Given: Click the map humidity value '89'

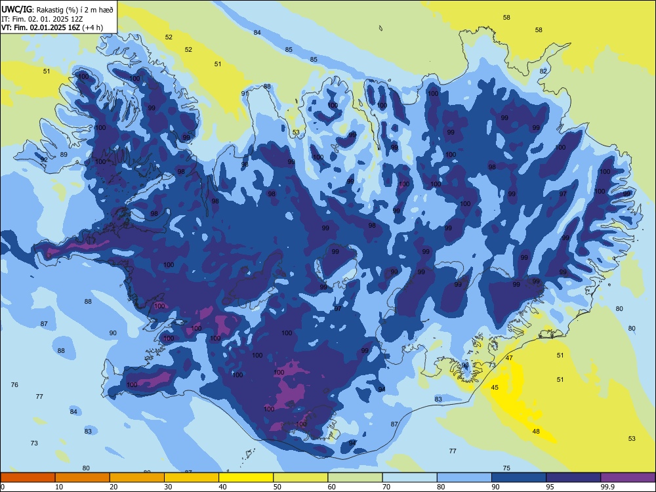Looking at the screenshot, I should (x=64, y=154).
